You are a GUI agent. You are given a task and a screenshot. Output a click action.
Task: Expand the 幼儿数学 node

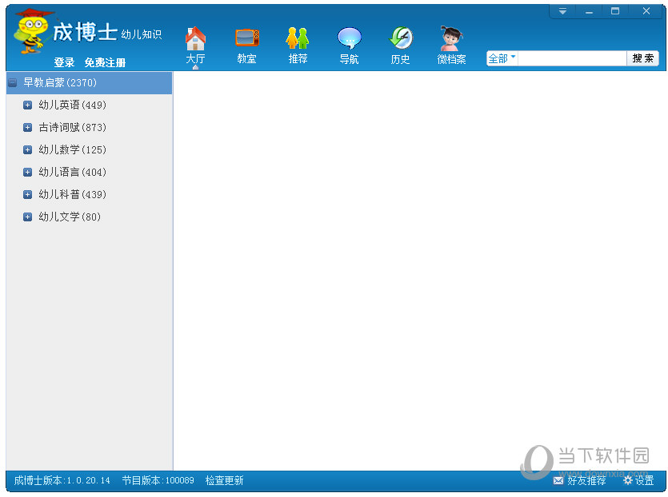[x=28, y=149]
